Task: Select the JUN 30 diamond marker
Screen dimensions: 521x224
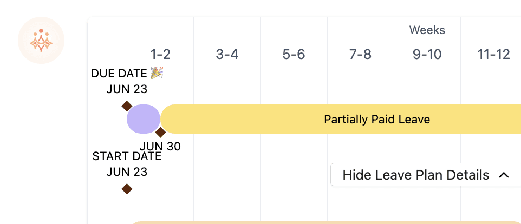Action: (x=160, y=132)
